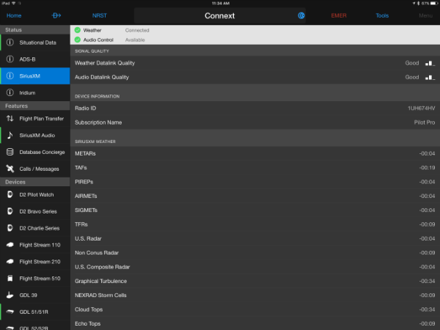Select U.S. Radar row
Image resolution: width=440 pixels, height=330 pixels.
click(255, 238)
